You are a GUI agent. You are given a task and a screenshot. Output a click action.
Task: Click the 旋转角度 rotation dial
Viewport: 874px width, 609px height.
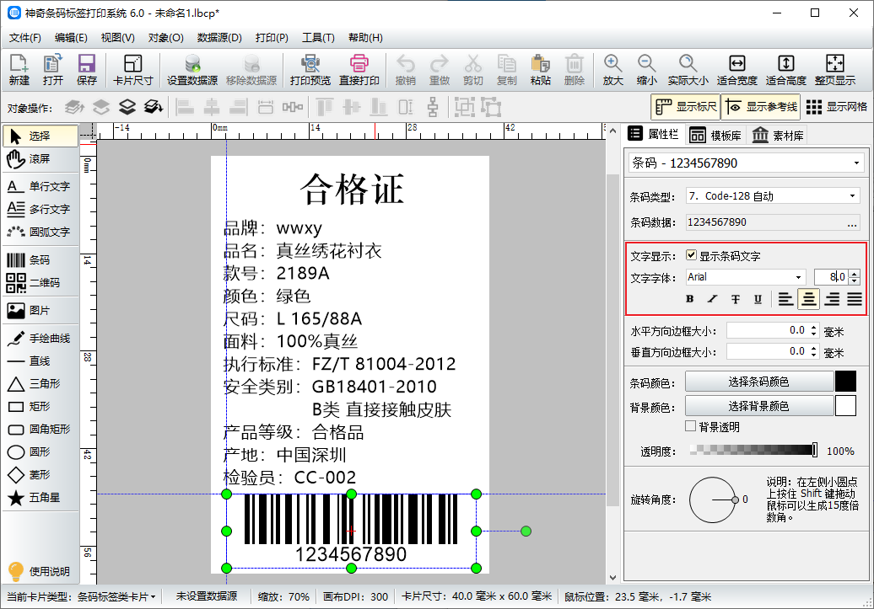click(x=712, y=499)
